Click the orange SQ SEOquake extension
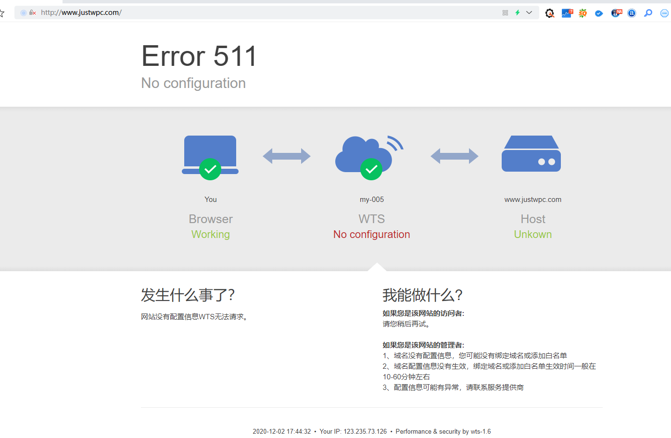 pyautogui.click(x=583, y=13)
